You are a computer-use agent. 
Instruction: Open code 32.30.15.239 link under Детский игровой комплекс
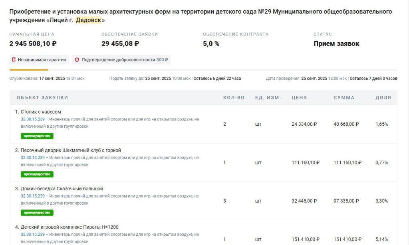(32, 234)
